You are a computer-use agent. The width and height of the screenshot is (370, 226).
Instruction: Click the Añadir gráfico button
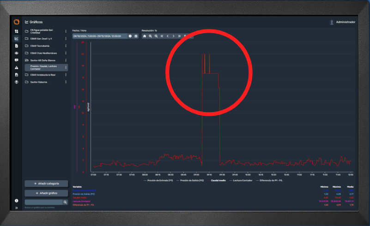(46, 193)
